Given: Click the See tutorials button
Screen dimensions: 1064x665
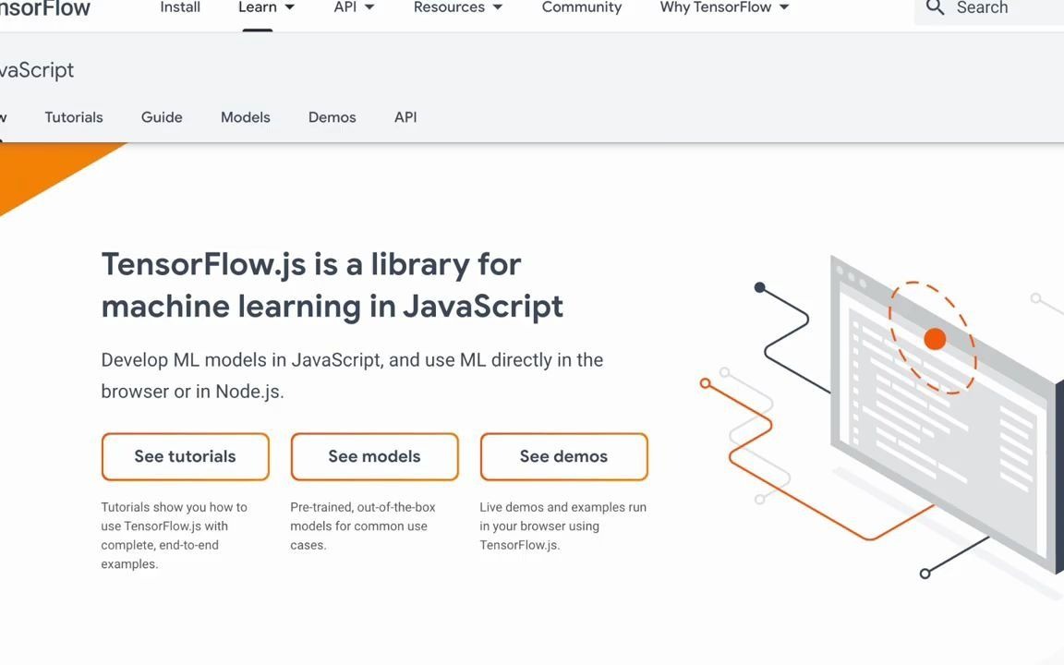Looking at the screenshot, I should point(185,456).
